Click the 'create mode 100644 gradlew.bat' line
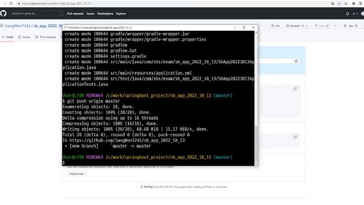Screen dimensions: 364x205 101,51
